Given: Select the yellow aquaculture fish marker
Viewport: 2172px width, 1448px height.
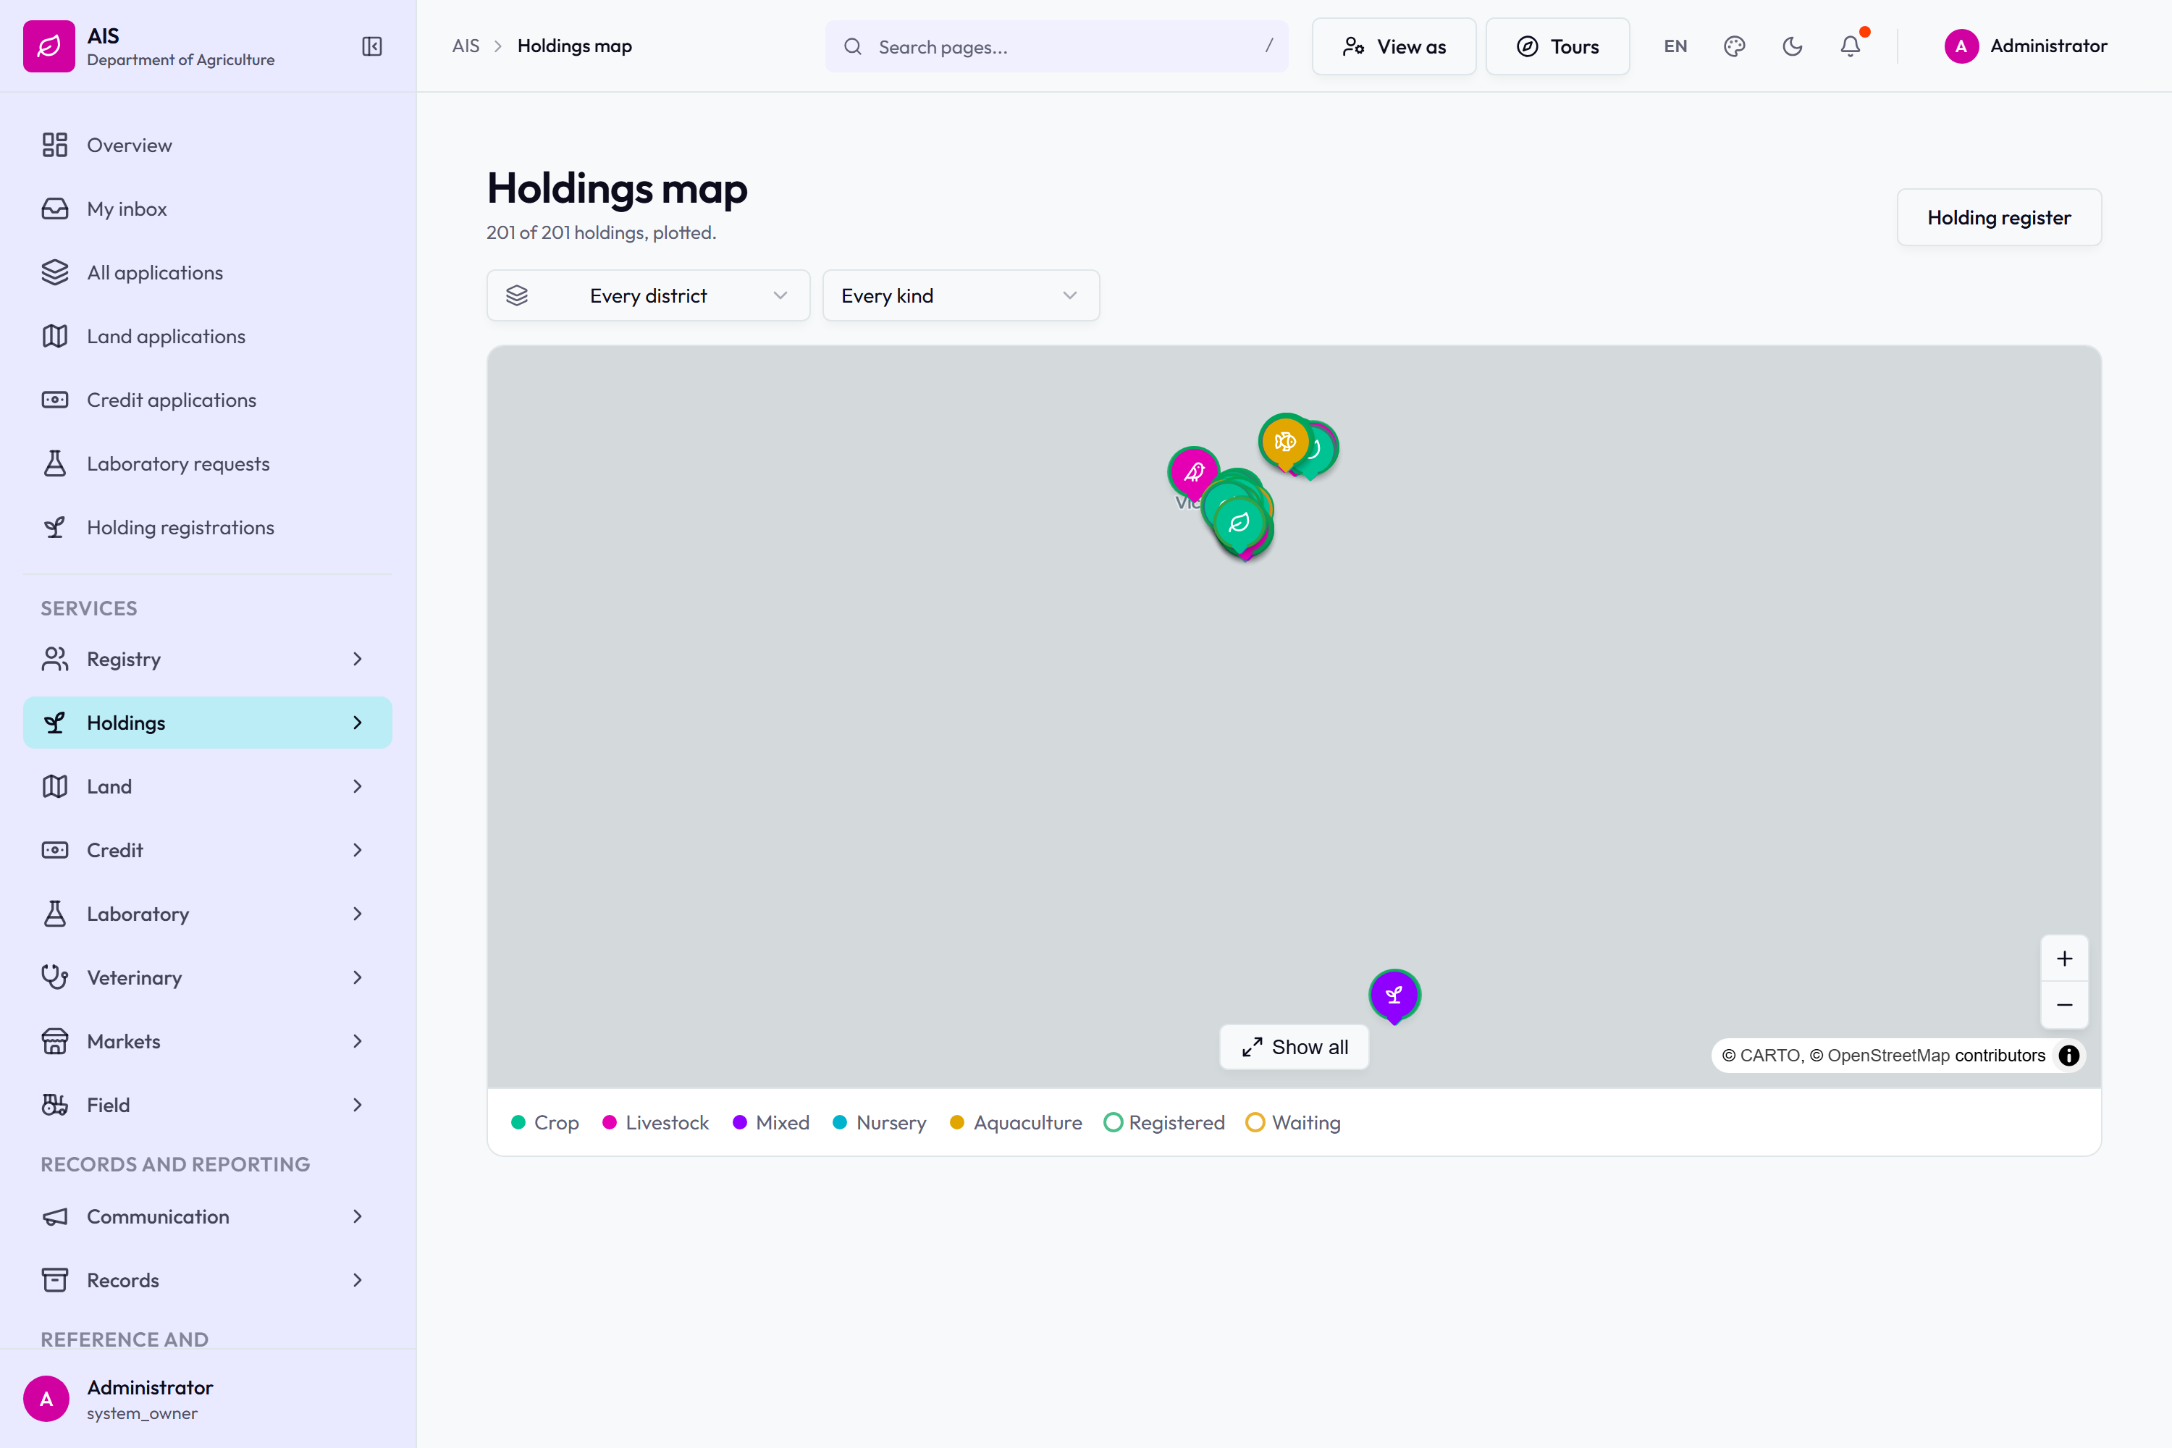Looking at the screenshot, I should [x=1284, y=442].
